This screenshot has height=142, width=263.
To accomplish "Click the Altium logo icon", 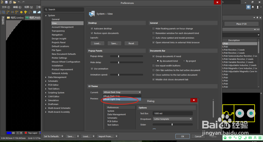I will click(x=2, y=2).
